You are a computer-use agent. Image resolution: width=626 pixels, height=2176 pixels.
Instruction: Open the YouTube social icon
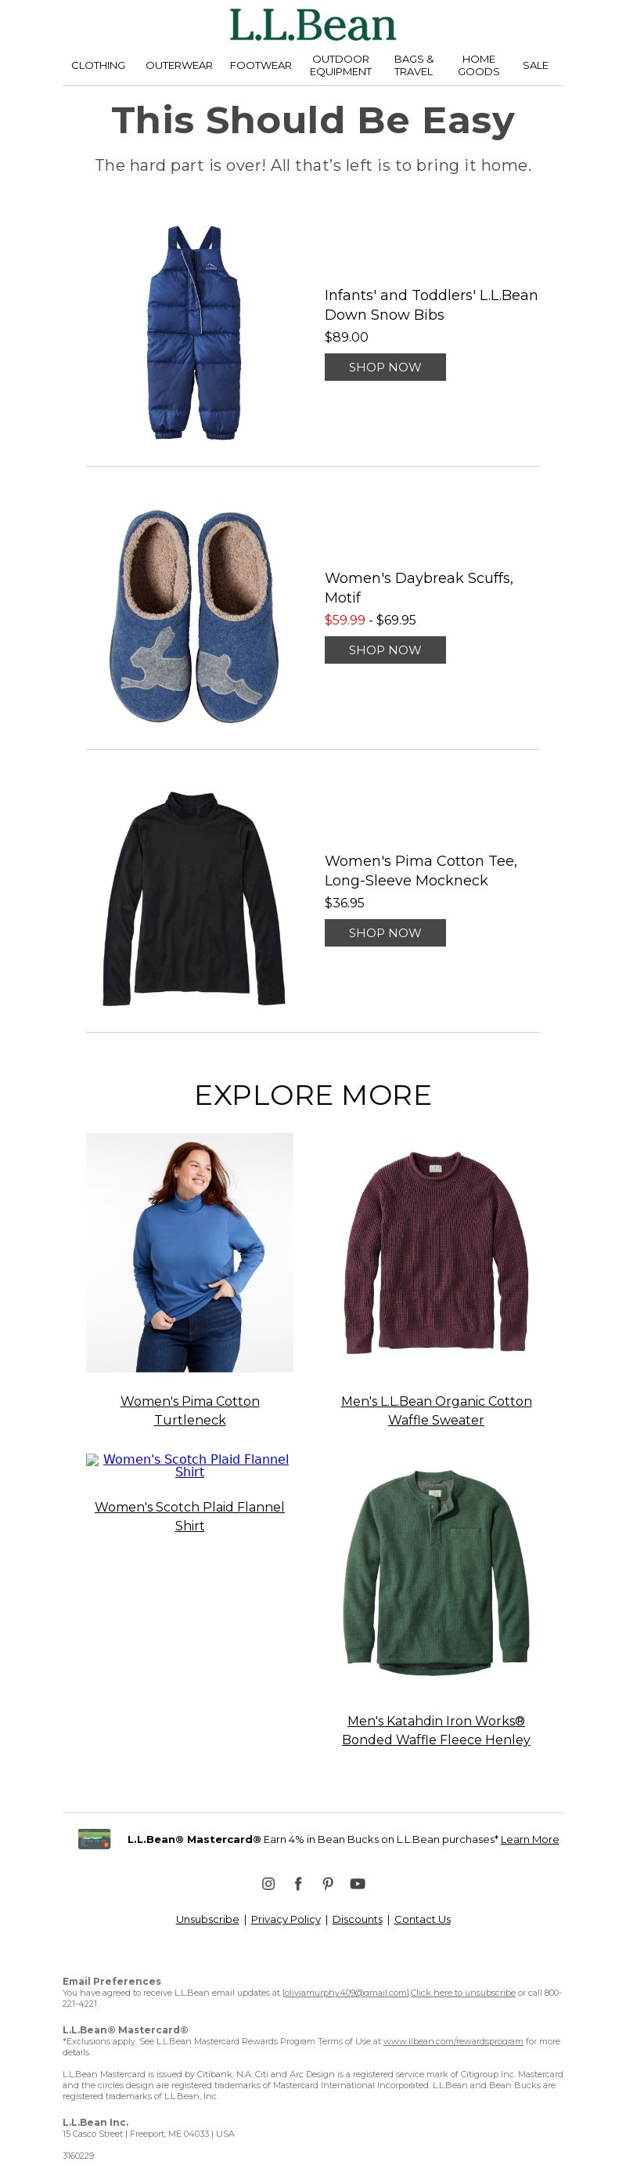(x=358, y=1883)
